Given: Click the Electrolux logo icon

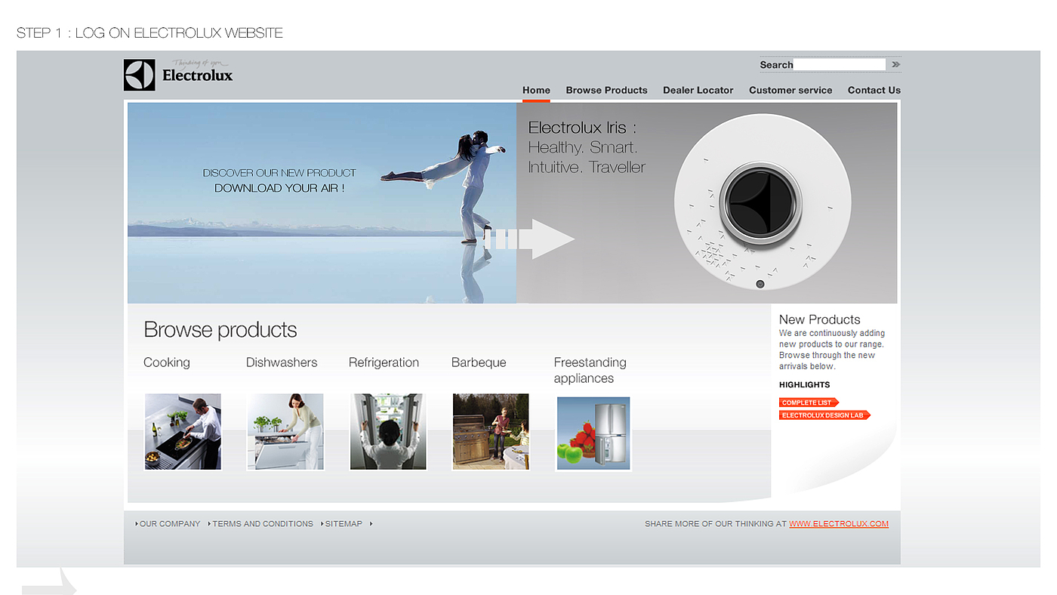Looking at the screenshot, I should (x=140, y=75).
